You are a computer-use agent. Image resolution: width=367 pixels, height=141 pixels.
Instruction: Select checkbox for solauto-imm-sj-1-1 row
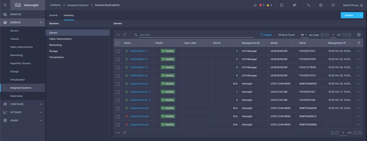pyautogui.click(x=118, y=92)
